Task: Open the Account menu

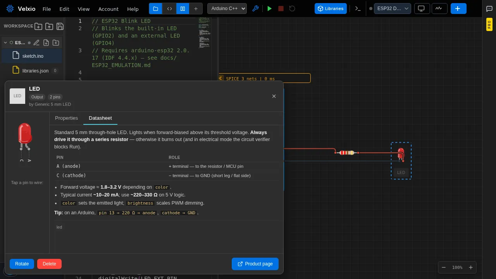Action: coord(108,9)
